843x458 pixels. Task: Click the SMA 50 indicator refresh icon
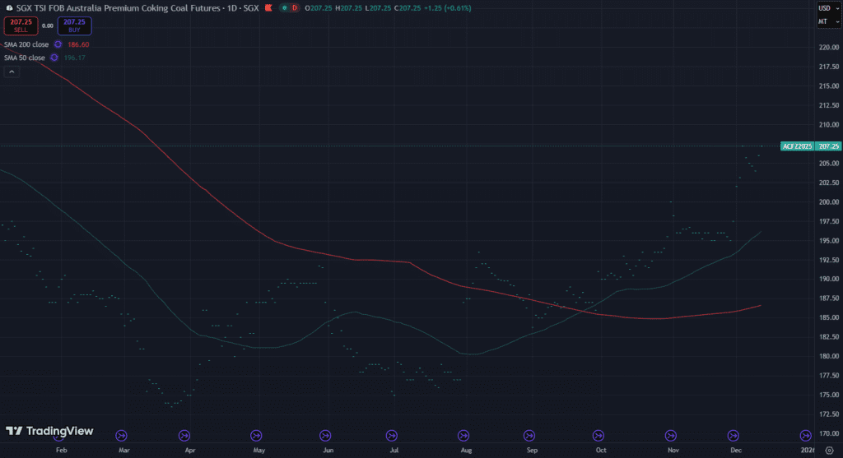tap(54, 58)
